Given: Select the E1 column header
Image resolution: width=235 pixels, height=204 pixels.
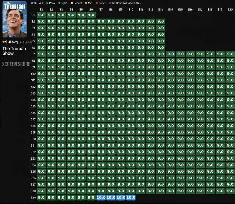Looking at the screenshot, I should point(41,10).
